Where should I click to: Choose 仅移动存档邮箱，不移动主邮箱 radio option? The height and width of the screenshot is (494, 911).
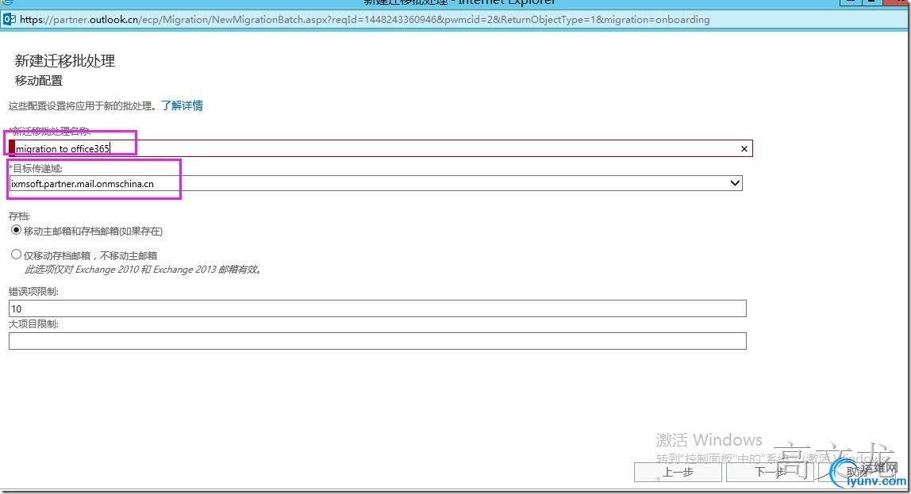click(16, 255)
